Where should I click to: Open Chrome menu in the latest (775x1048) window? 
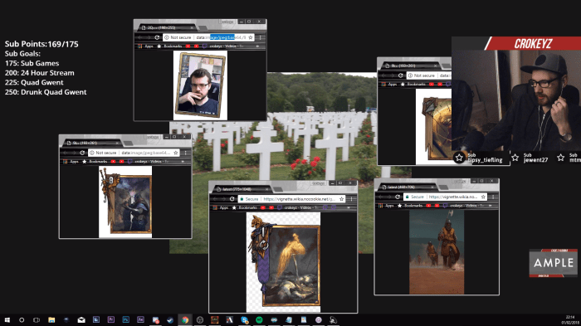click(x=351, y=199)
